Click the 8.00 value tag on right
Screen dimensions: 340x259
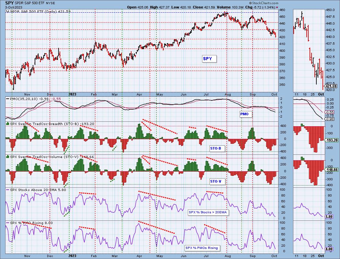pos(329,249)
